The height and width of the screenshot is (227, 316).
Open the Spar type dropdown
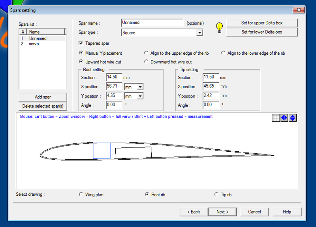click(199, 32)
